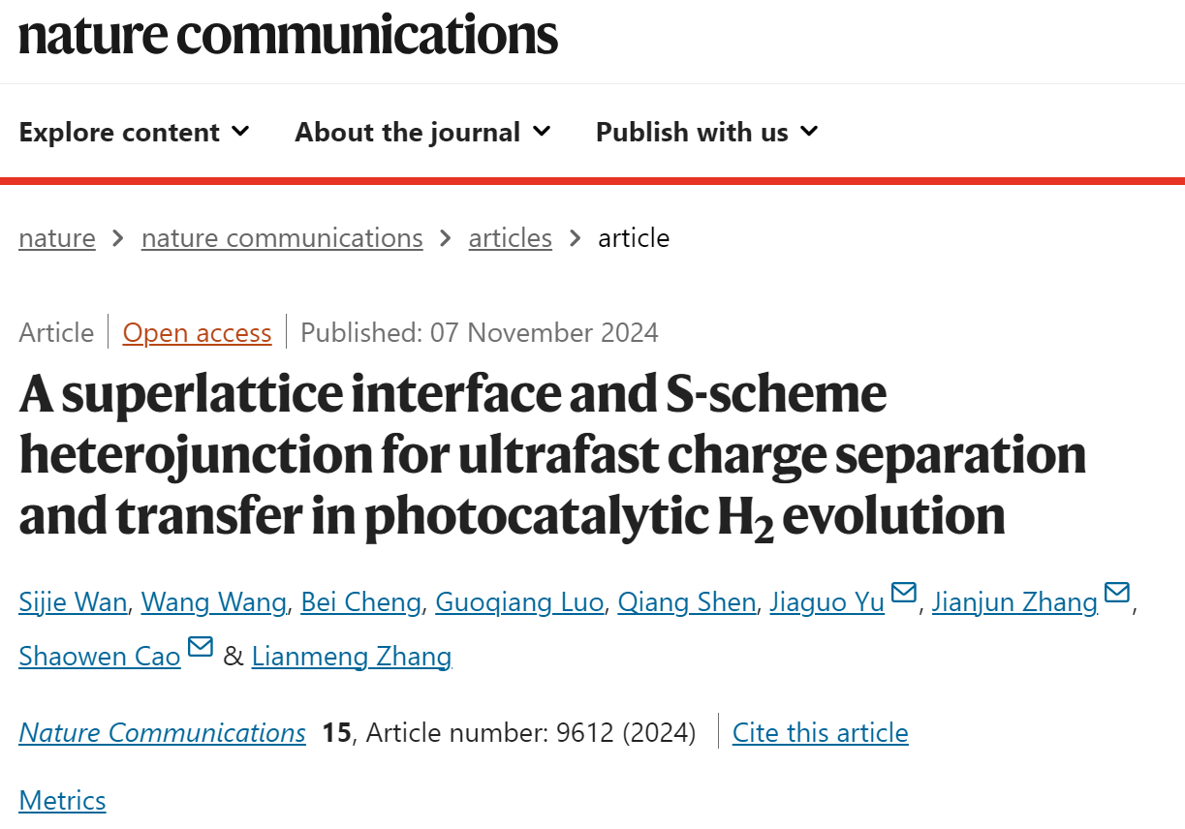
Task: Open the italic Nature Communications journal link
Action: click(162, 732)
